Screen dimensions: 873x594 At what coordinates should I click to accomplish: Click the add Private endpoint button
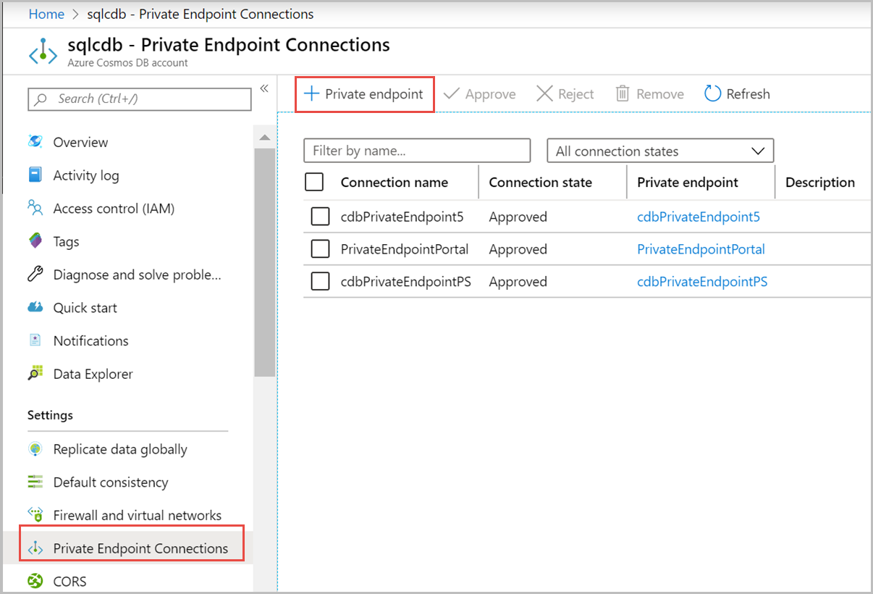point(364,94)
